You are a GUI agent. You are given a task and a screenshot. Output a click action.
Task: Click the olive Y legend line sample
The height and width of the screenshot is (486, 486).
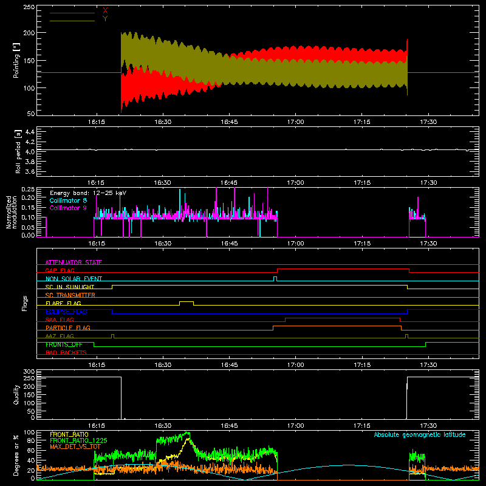click(x=72, y=21)
